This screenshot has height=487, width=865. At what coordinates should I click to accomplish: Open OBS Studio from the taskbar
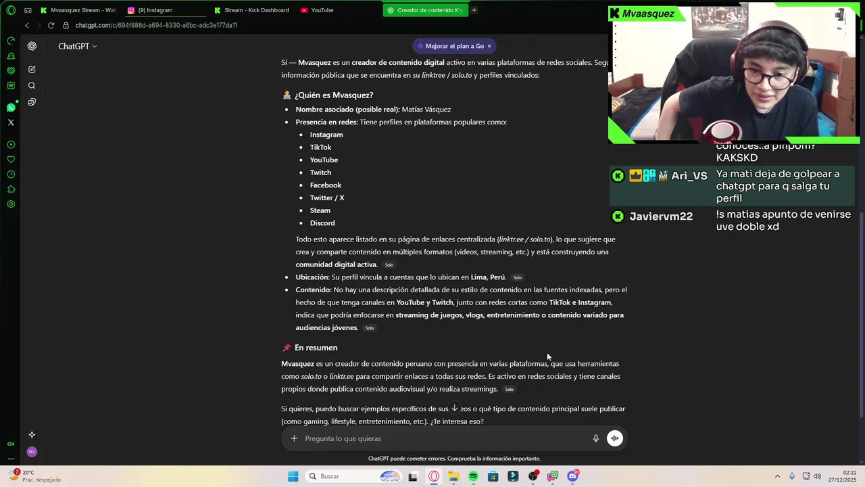(x=533, y=476)
